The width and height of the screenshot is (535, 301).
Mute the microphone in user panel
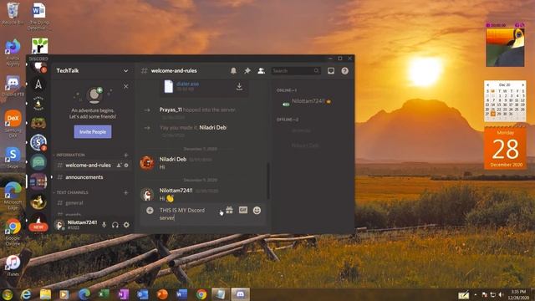pos(104,225)
